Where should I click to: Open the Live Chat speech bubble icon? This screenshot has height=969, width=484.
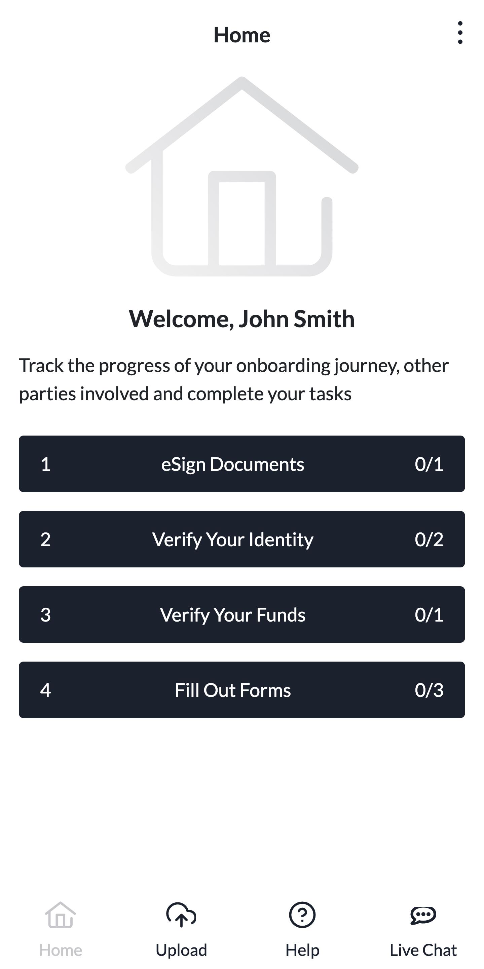point(423,915)
